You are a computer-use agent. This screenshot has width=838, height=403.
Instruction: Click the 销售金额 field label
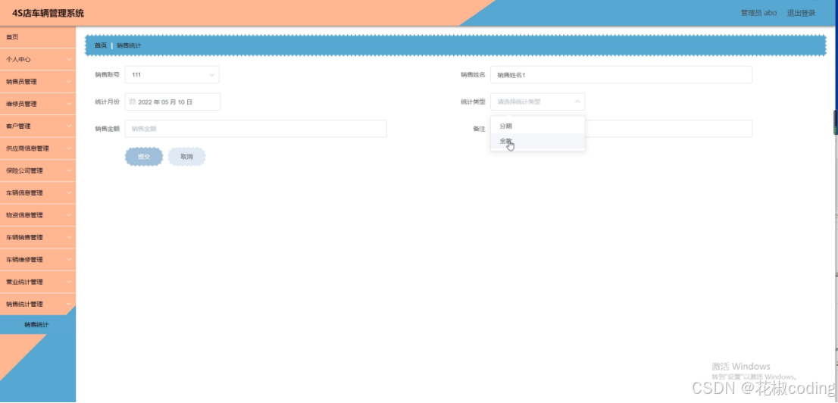click(107, 129)
